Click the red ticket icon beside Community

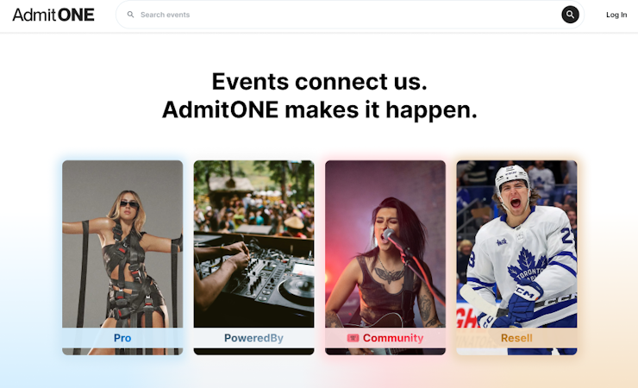pos(353,338)
